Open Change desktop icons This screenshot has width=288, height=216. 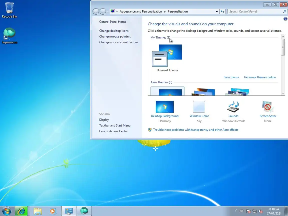click(x=114, y=31)
